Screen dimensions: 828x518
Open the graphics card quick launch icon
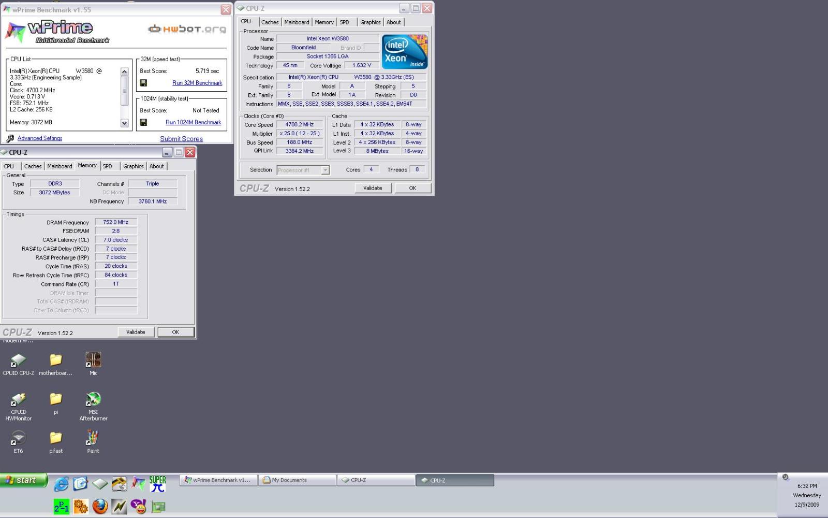point(158,507)
